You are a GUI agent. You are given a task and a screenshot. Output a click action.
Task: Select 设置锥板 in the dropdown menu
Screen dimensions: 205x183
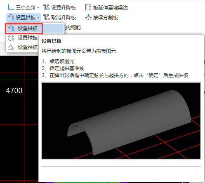tap(23, 47)
